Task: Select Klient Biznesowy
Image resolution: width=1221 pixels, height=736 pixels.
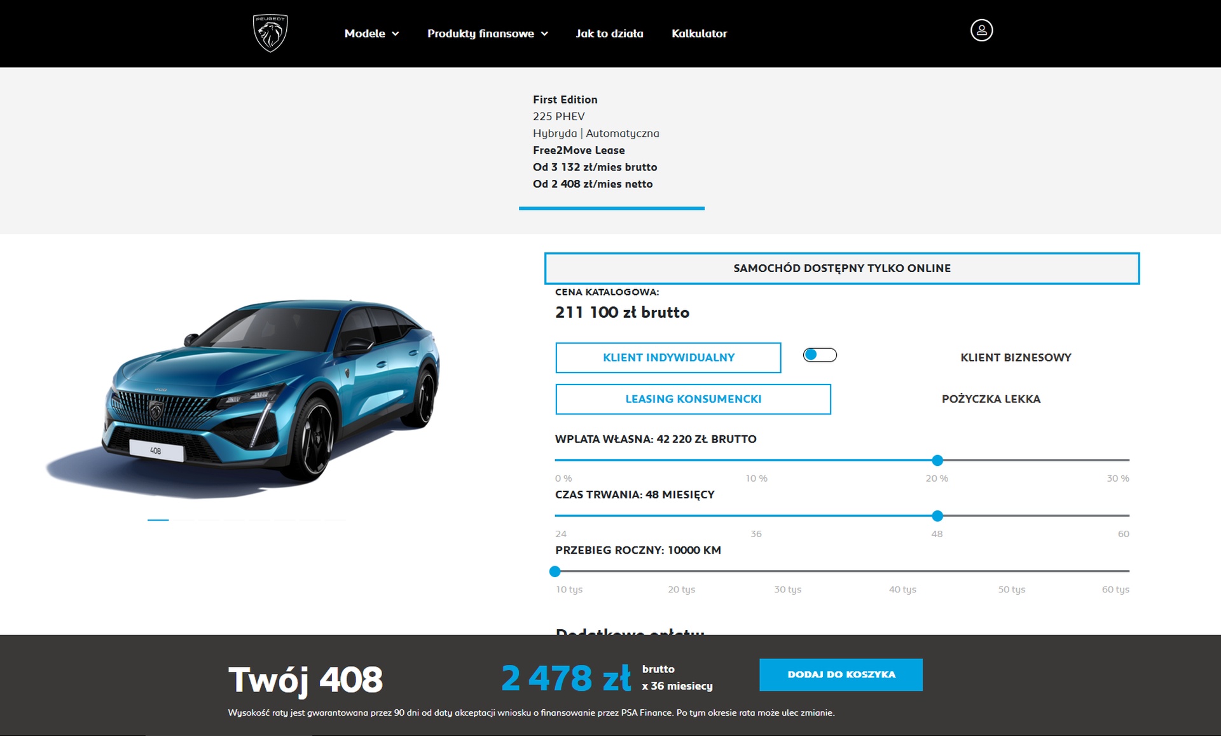Action: (1016, 358)
